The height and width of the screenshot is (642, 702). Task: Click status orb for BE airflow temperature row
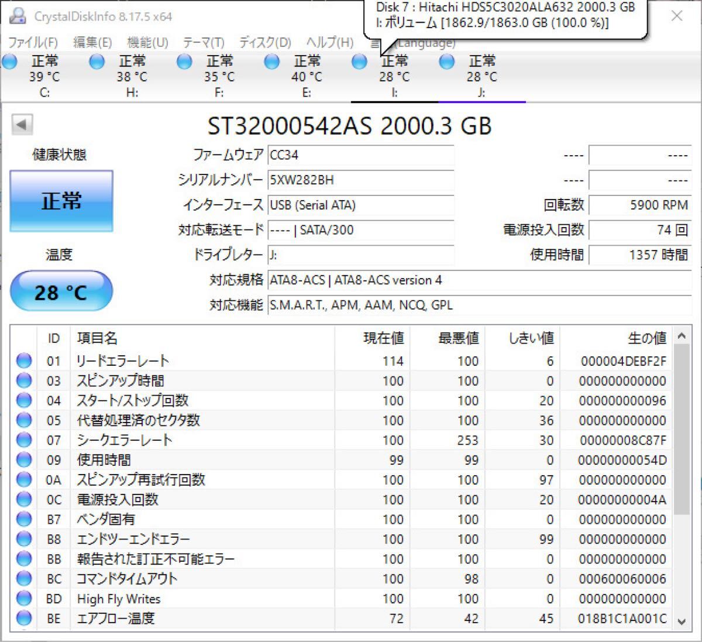[24, 618]
